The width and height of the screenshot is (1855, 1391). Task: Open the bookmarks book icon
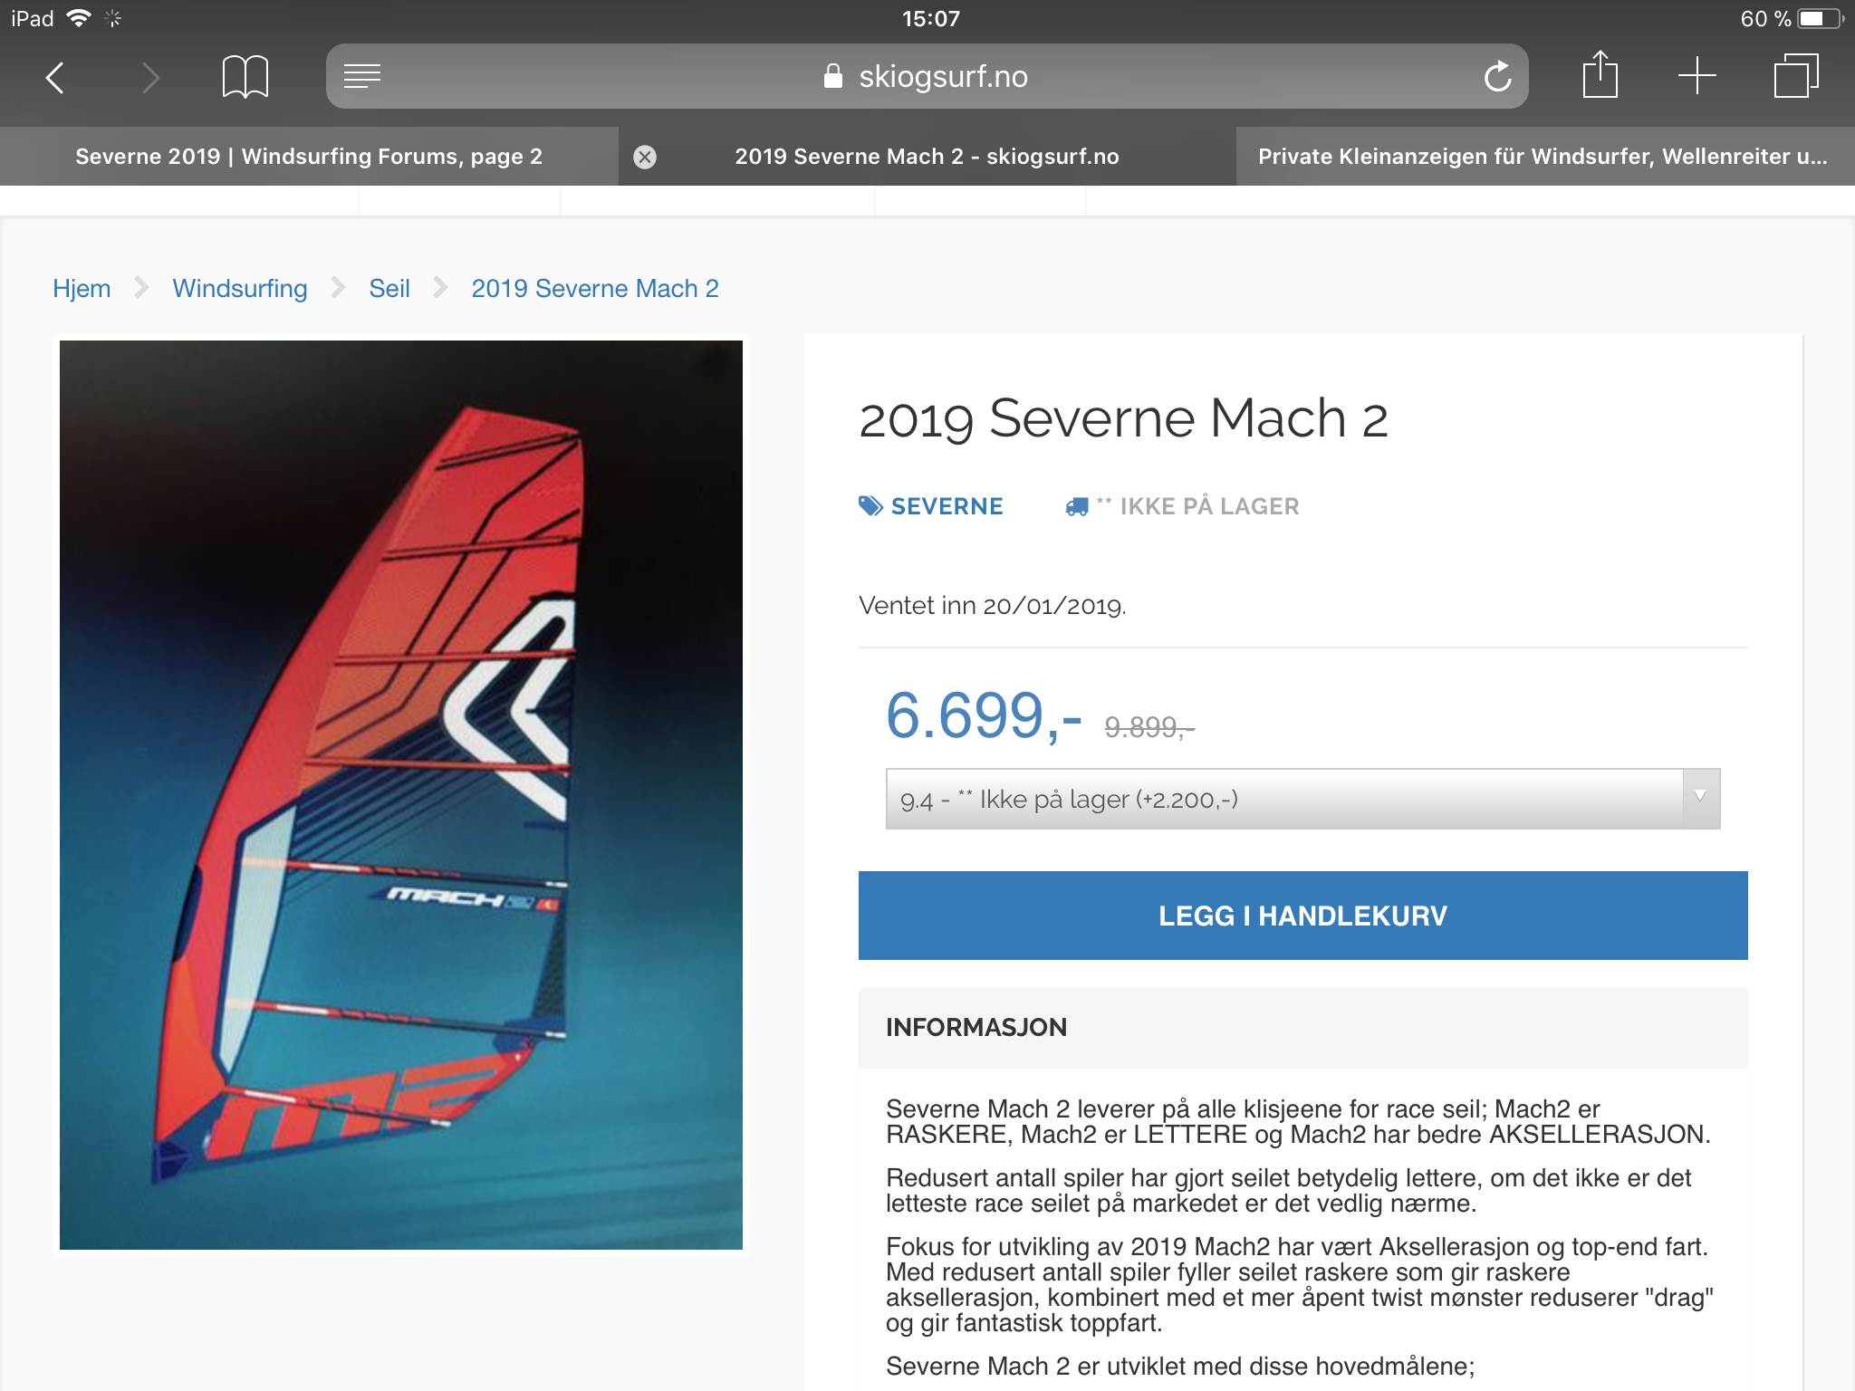pos(245,77)
